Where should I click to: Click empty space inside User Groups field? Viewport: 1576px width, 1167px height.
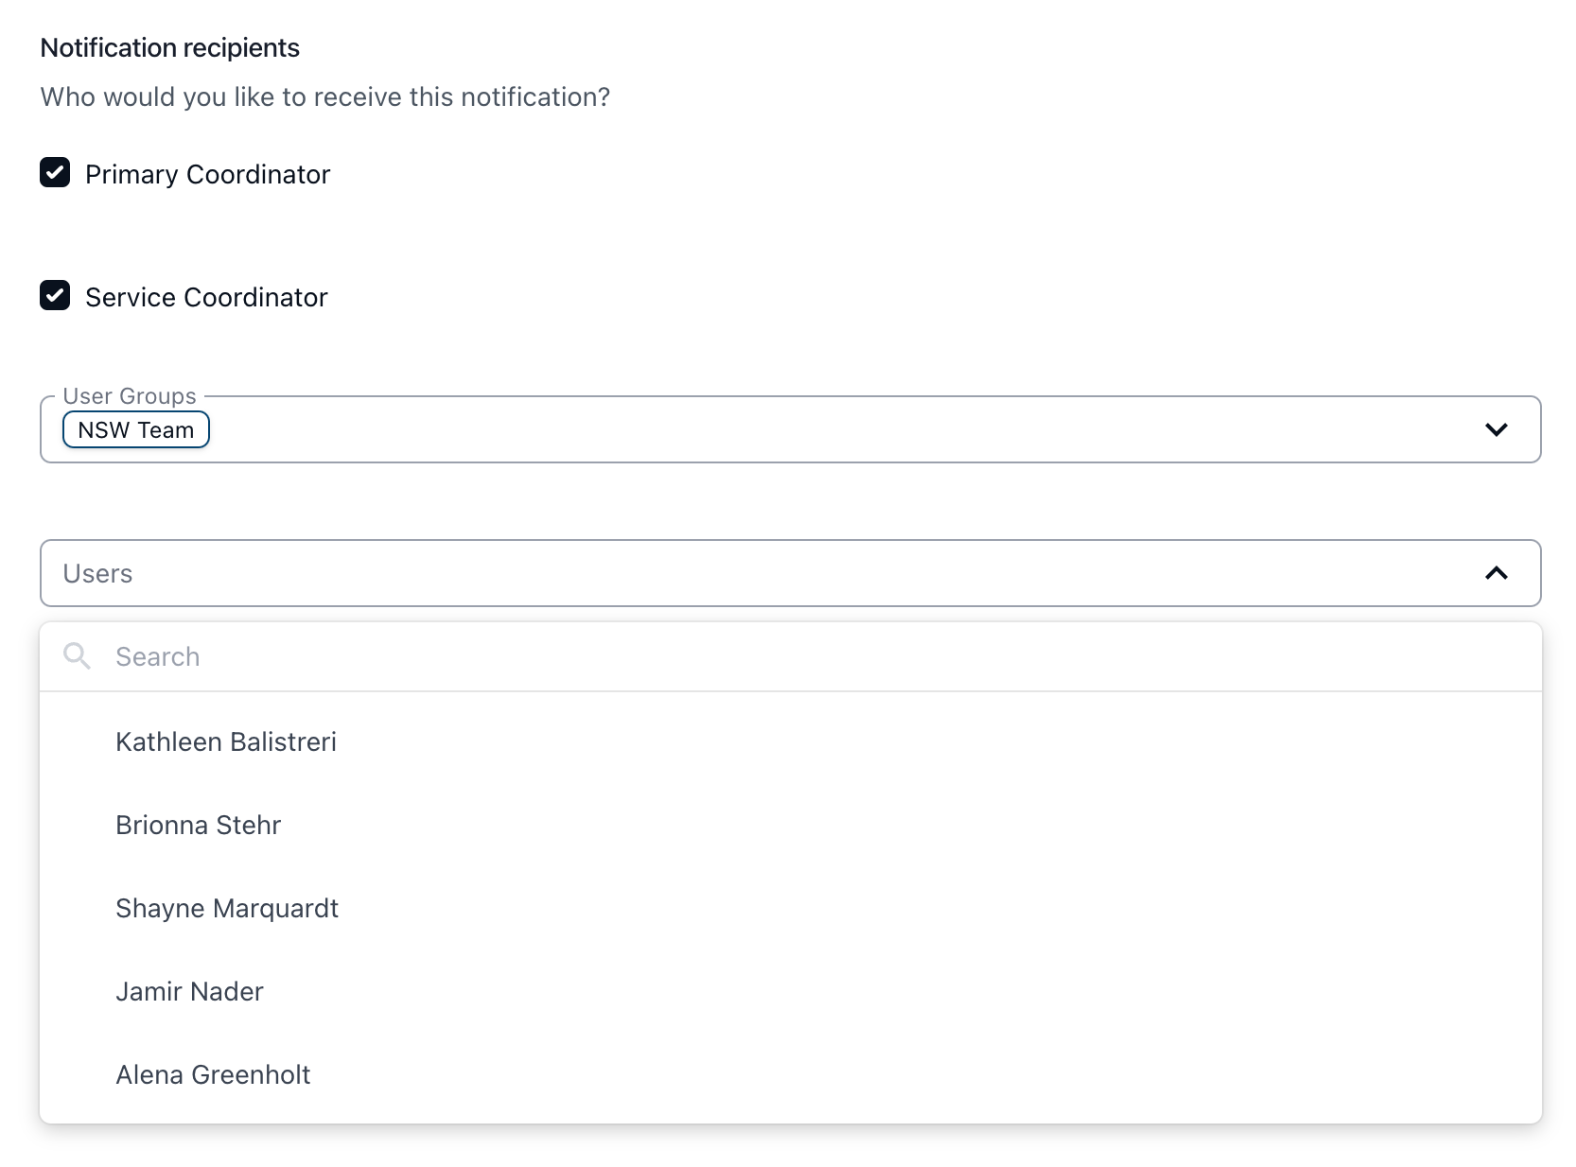pos(804,430)
